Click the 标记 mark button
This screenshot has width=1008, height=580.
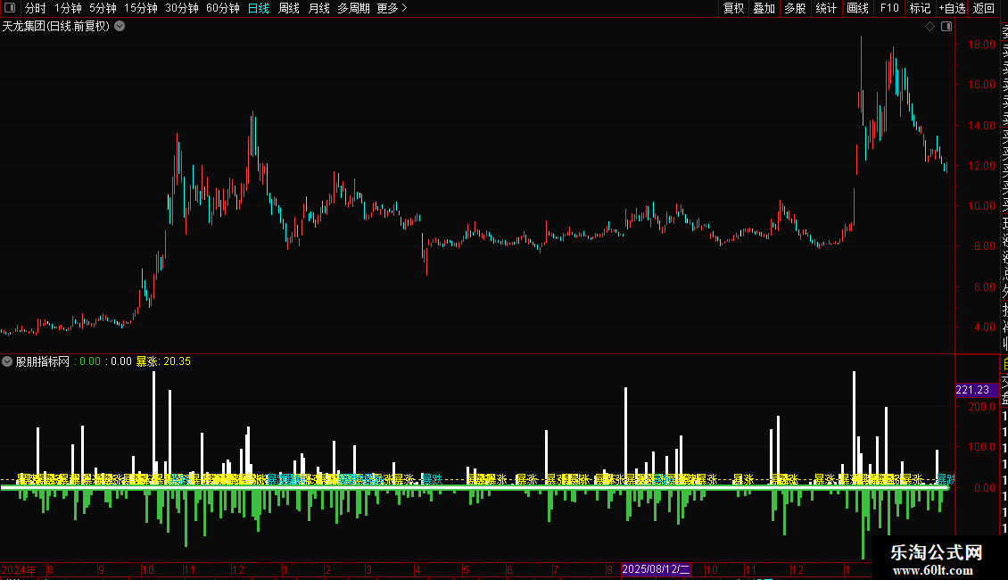920,8
